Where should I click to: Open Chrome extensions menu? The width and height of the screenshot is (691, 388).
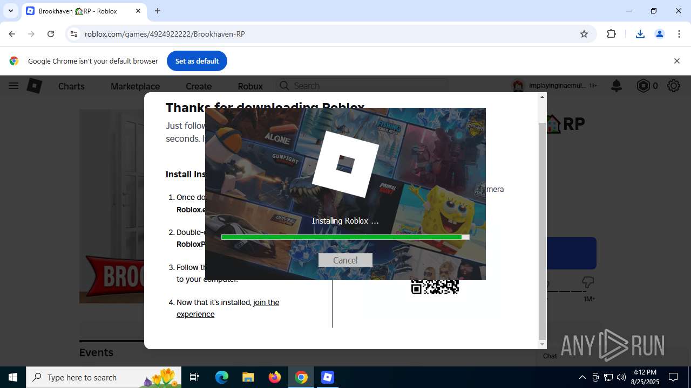[x=611, y=34]
